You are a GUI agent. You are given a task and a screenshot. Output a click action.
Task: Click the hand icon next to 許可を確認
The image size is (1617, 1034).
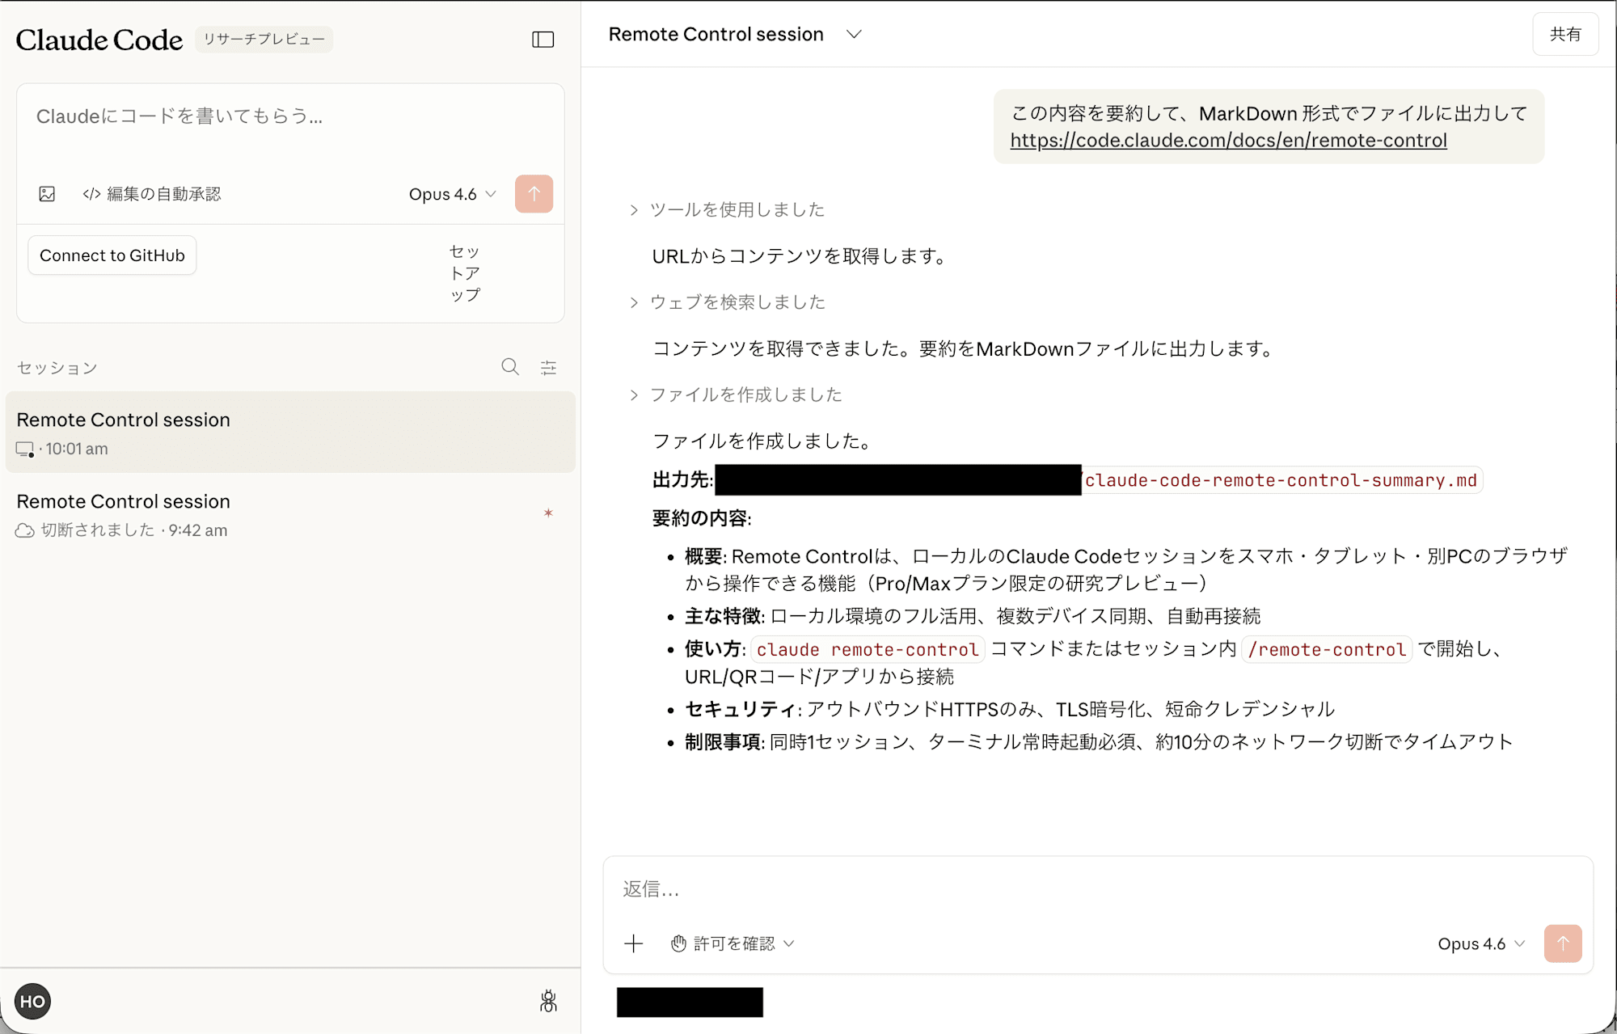pos(678,943)
